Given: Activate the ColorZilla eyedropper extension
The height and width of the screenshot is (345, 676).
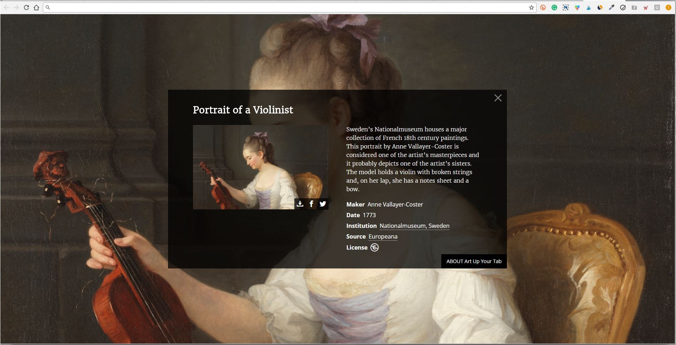Looking at the screenshot, I should click(x=611, y=7).
